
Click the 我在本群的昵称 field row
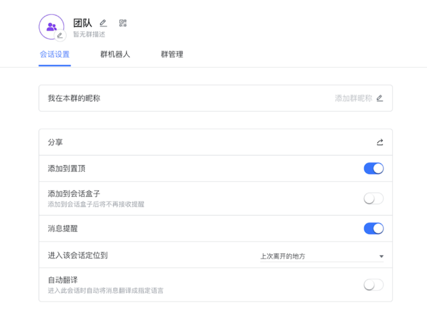(x=161, y=98)
